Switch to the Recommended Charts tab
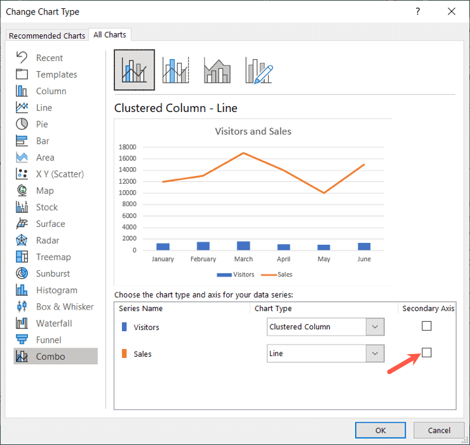Screen dimensions: 470x445 (x=47, y=36)
